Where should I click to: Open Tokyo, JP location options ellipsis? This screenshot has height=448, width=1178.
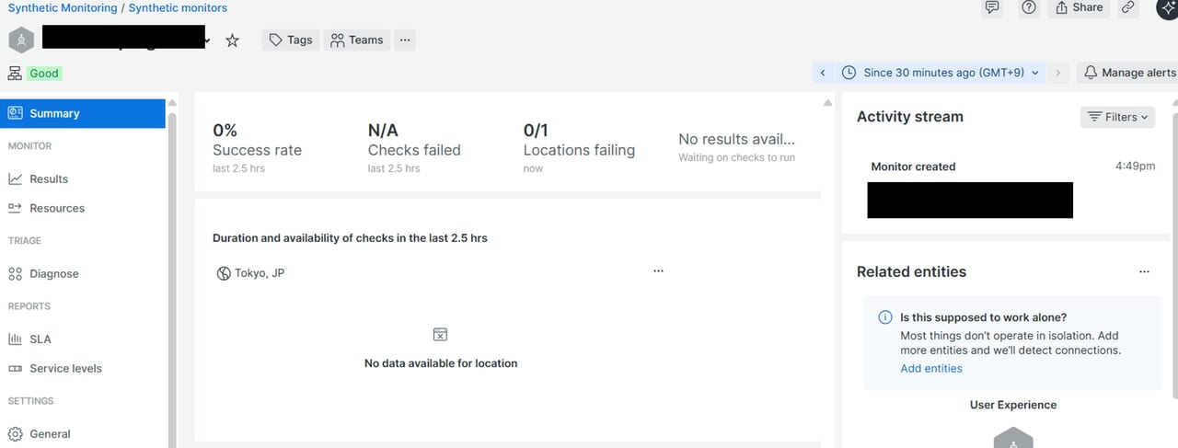pos(658,271)
